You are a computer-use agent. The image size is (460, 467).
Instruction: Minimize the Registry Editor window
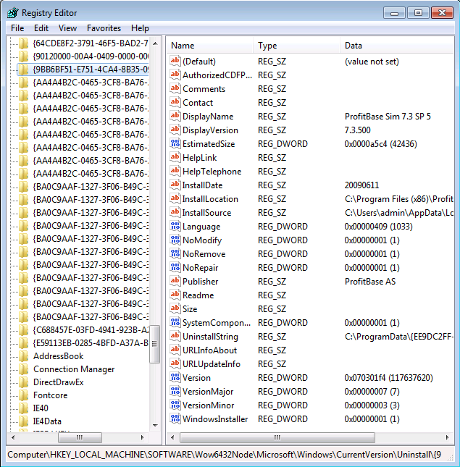(x=394, y=13)
